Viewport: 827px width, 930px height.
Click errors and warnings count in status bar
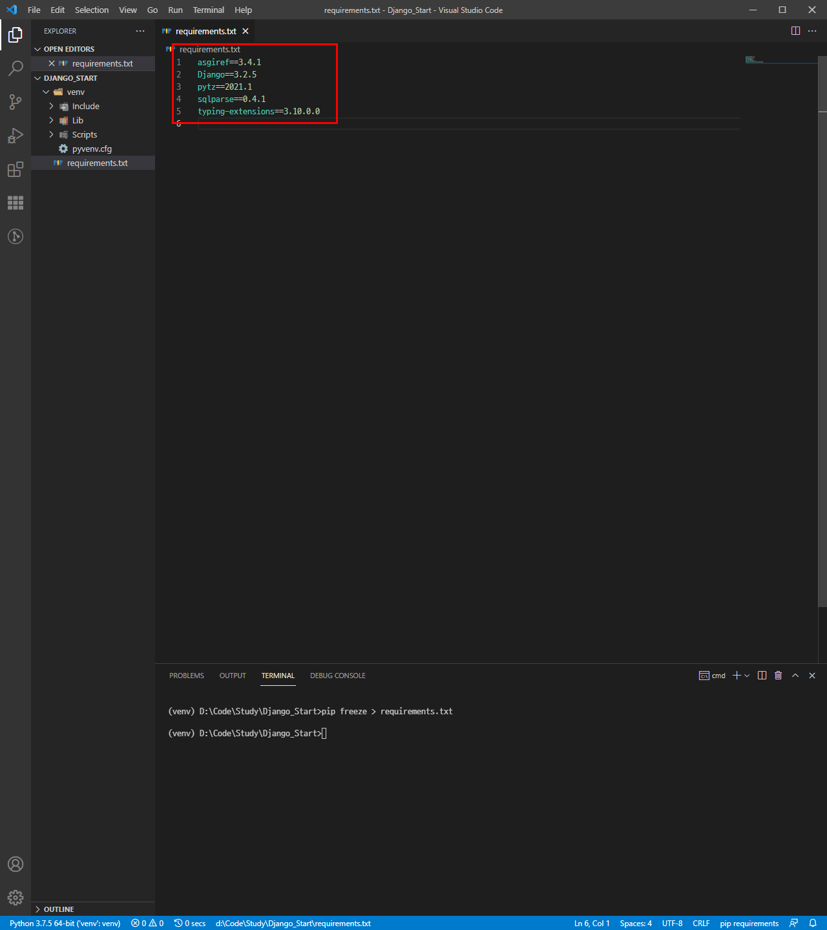(147, 924)
